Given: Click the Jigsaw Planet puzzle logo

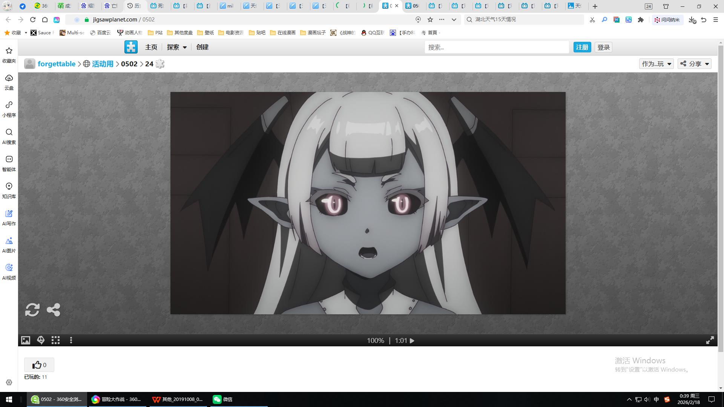Looking at the screenshot, I should click(x=131, y=47).
